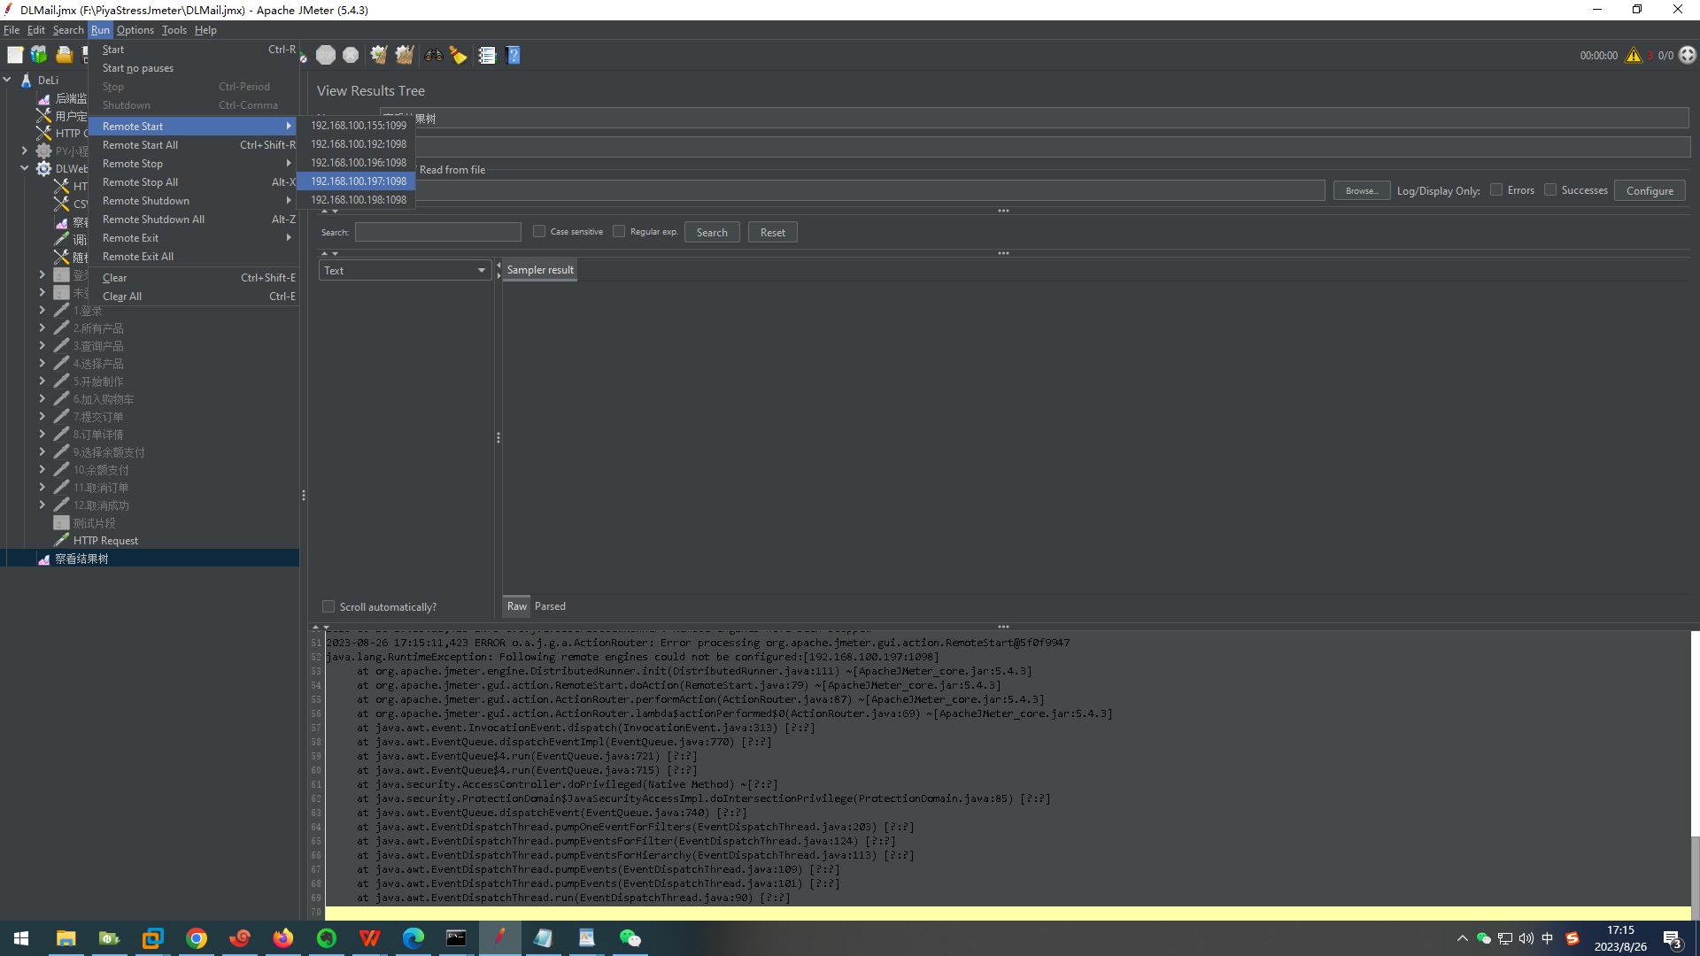Click the yellow warning log icon
1700x956 pixels.
coord(1633,55)
